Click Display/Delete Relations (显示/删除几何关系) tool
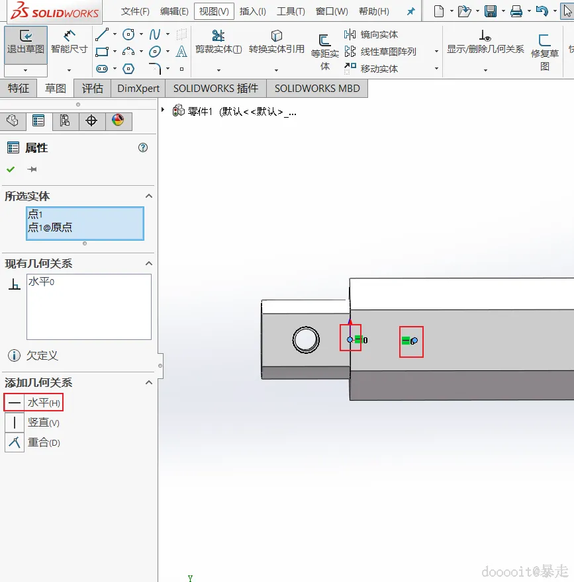Viewport: 574px width, 582px height. coord(485,42)
